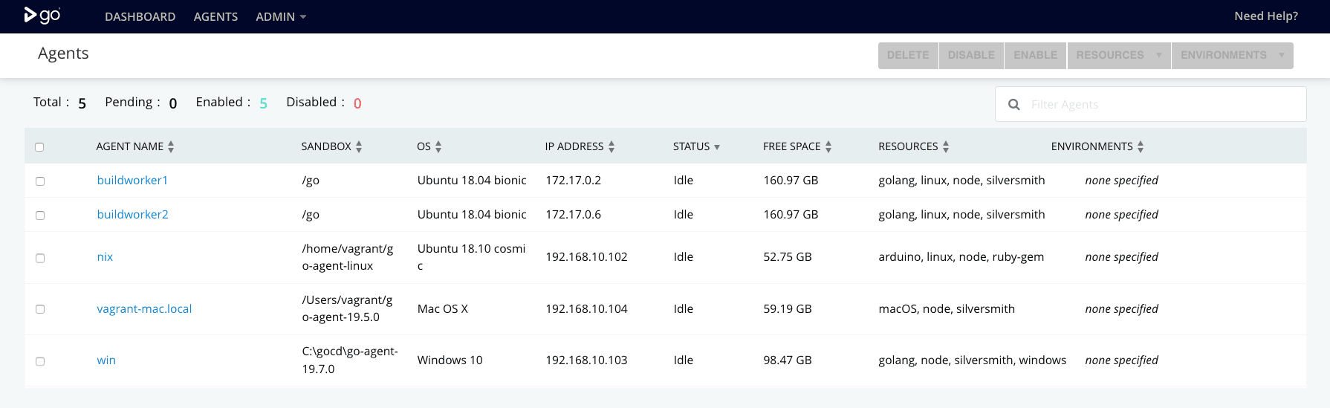Toggle the select-all agents checkbox
The width and height of the screenshot is (1330, 408).
coord(39,147)
